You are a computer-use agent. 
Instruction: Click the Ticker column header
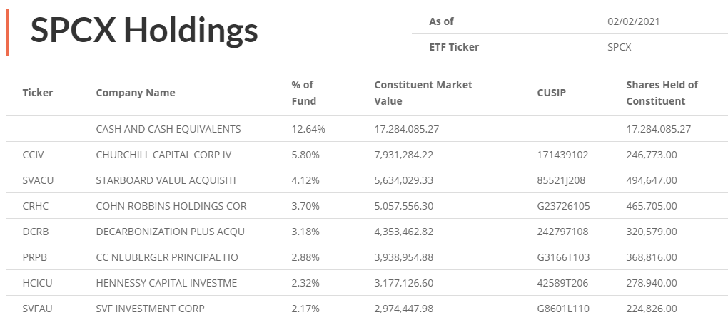pos(38,93)
